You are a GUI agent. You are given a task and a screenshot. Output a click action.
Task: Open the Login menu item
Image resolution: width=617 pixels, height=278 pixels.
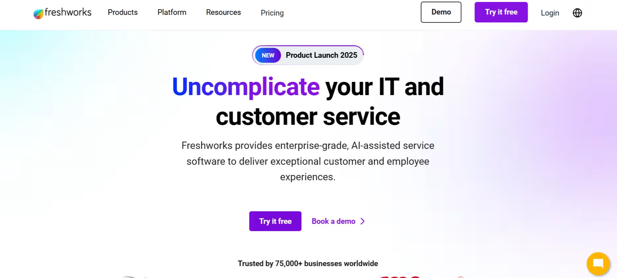[550, 13]
